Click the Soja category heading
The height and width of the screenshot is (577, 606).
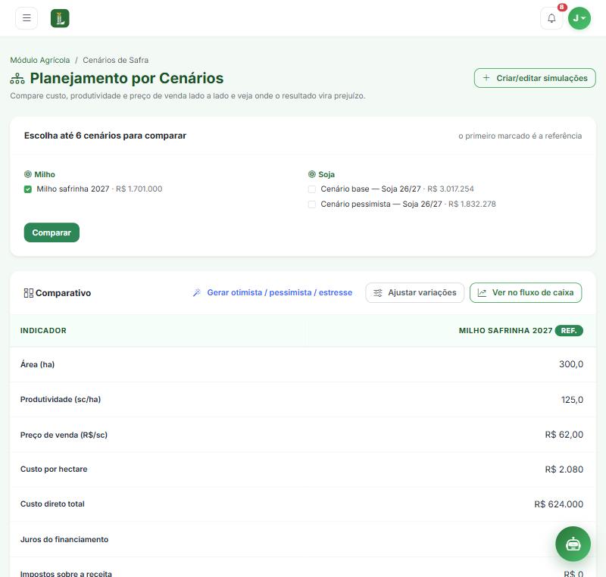326,175
